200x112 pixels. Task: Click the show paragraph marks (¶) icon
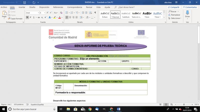(95, 13)
